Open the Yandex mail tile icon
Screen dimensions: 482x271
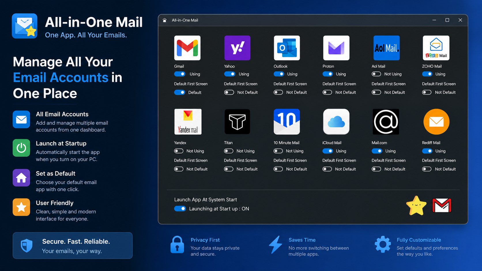click(x=188, y=122)
